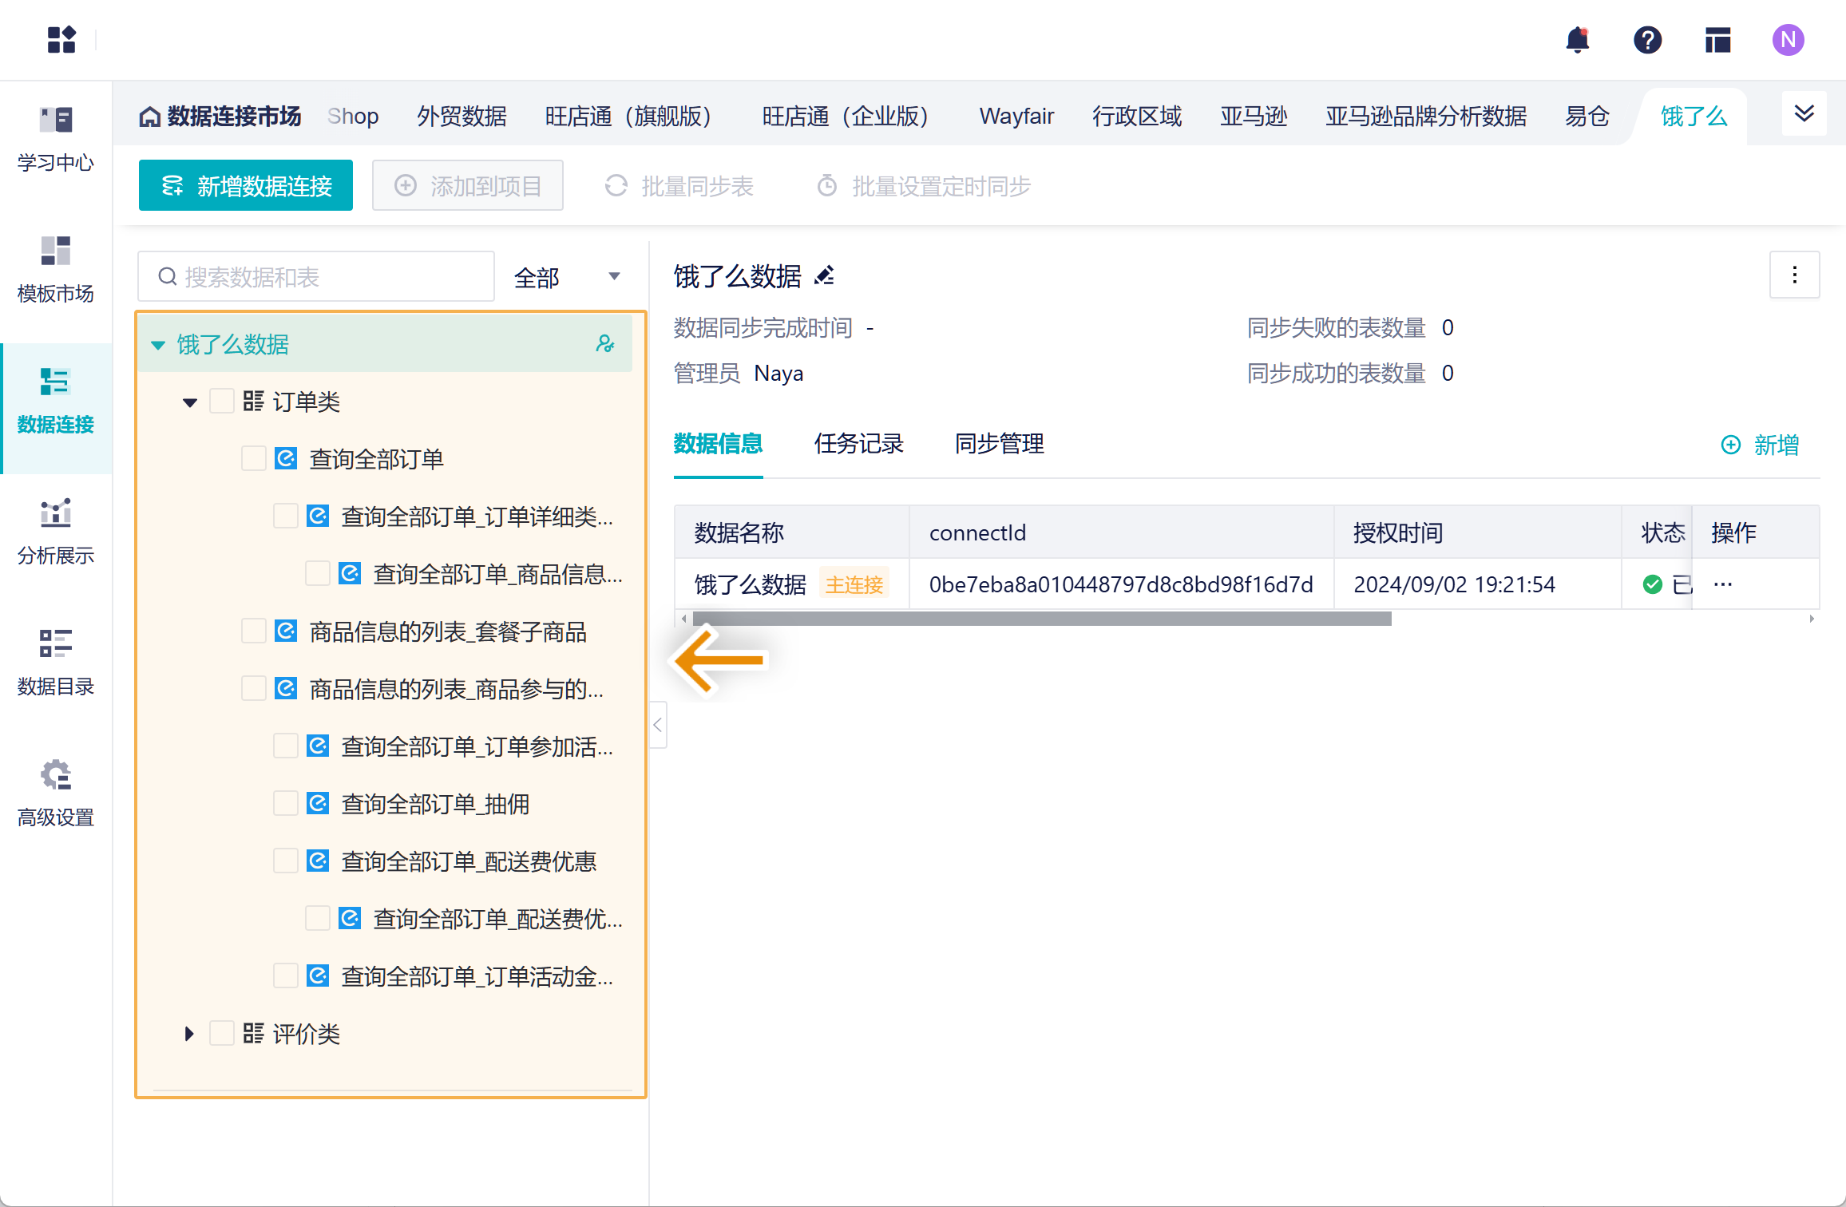
Task: Click the user permission icon on 饿了么数据 row
Action: click(x=605, y=344)
